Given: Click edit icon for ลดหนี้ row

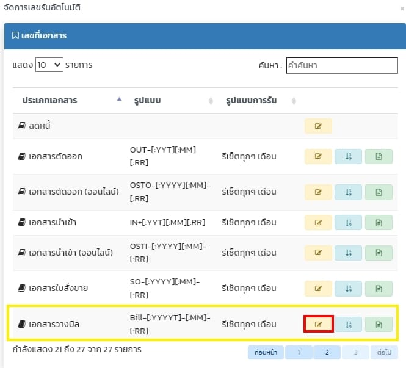Looking at the screenshot, I should click(x=318, y=126).
